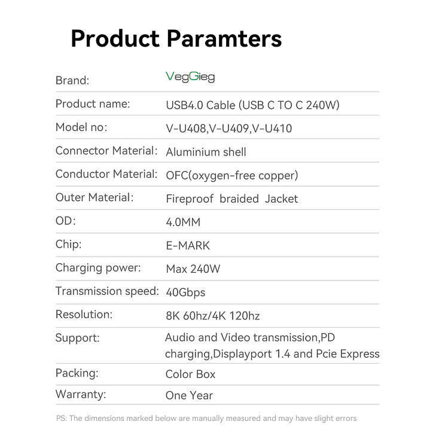This screenshot has height=430, width=430.
Task: Click the Color Box packing value
Action: coord(190,374)
